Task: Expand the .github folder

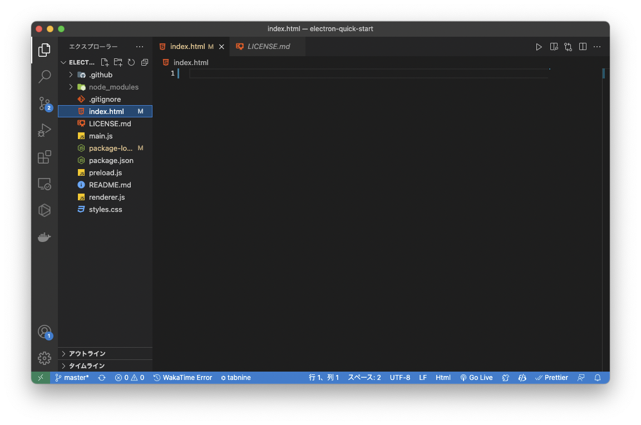Action: point(106,75)
